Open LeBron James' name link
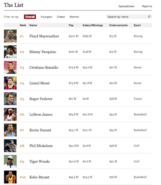 [41, 114]
